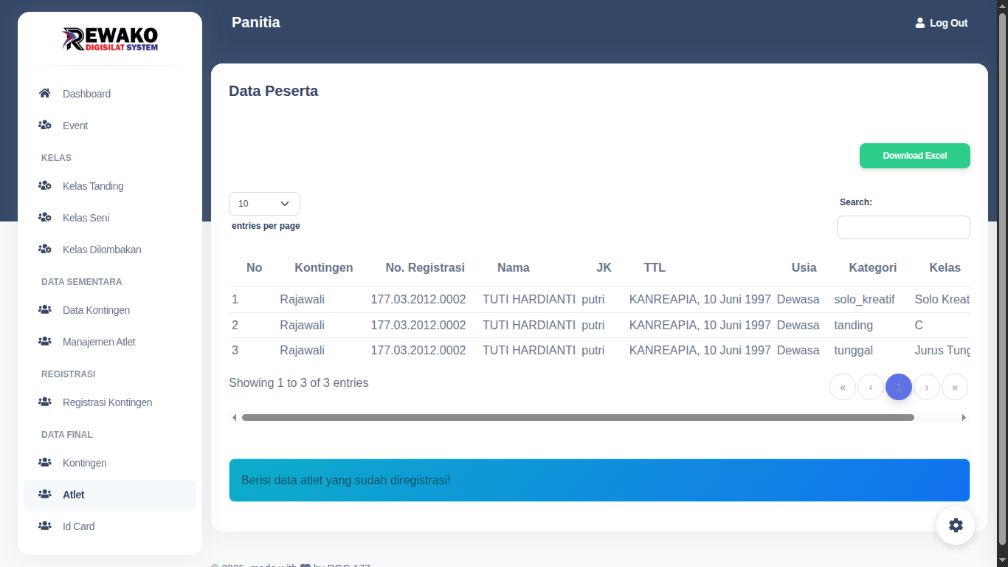The height and width of the screenshot is (567, 1008).
Task: Click the group icon beside Id Card
Action: 44,526
